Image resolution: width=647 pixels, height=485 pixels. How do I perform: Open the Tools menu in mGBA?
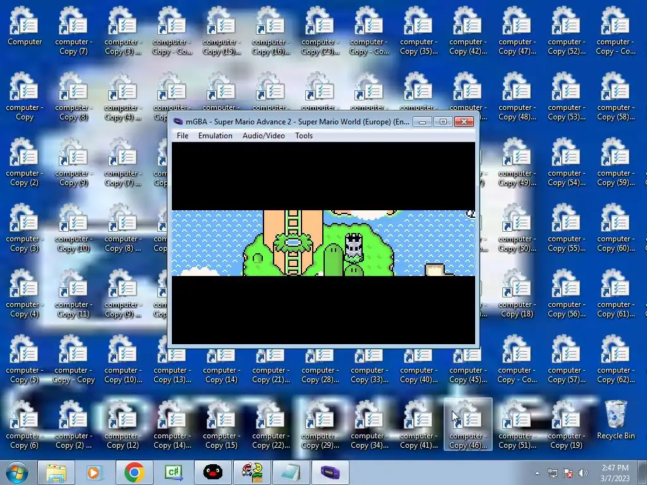(x=304, y=136)
